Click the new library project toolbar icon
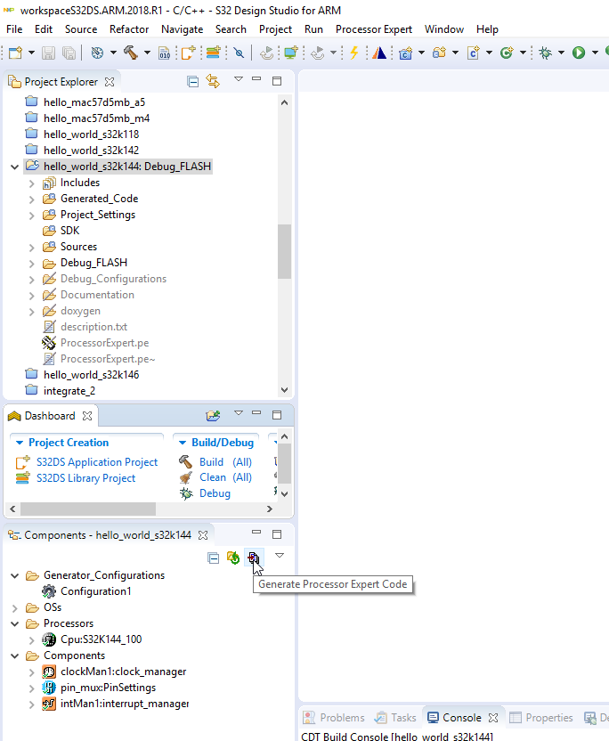Screen dimensions: 609x741 [x=214, y=53]
